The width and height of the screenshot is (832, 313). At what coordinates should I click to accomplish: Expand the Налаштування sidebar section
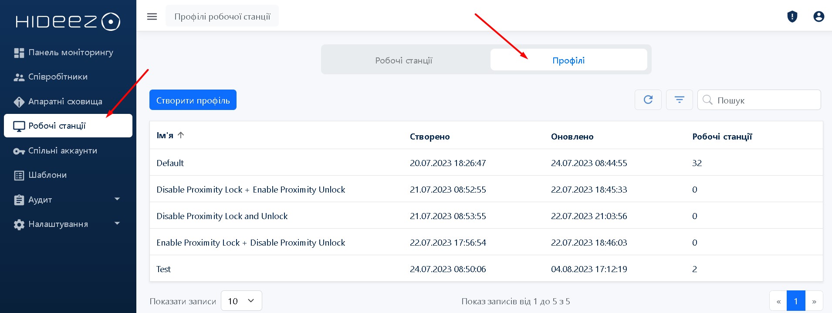click(68, 224)
